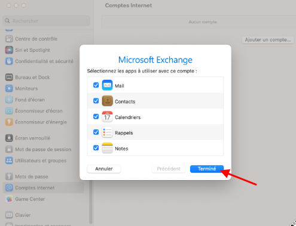Open Fond d'écran settings
This screenshot has height=226, width=296.
pyautogui.click(x=43, y=100)
